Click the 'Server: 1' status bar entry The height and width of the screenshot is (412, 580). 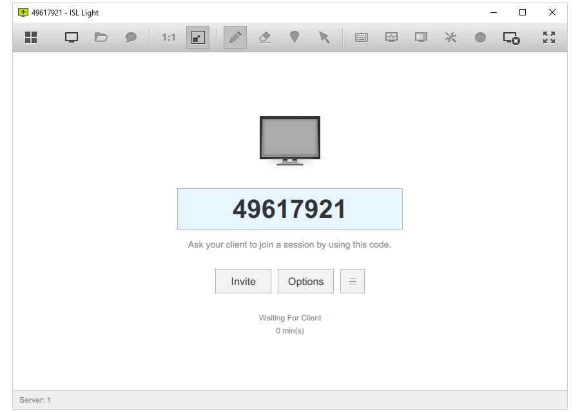[35, 400]
